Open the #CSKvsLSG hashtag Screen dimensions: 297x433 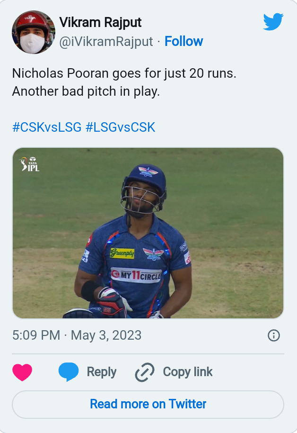[46, 127]
